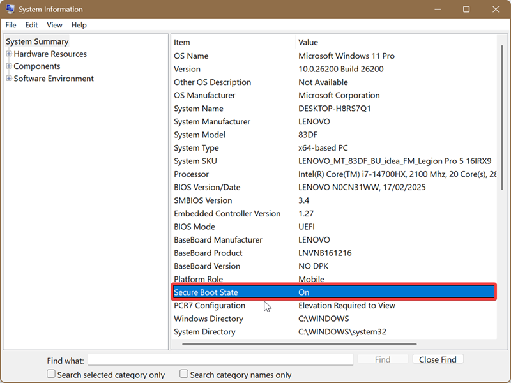Select the OS Name row
Image resolution: width=511 pixels, height=383 pixels.
pos(334,56)
